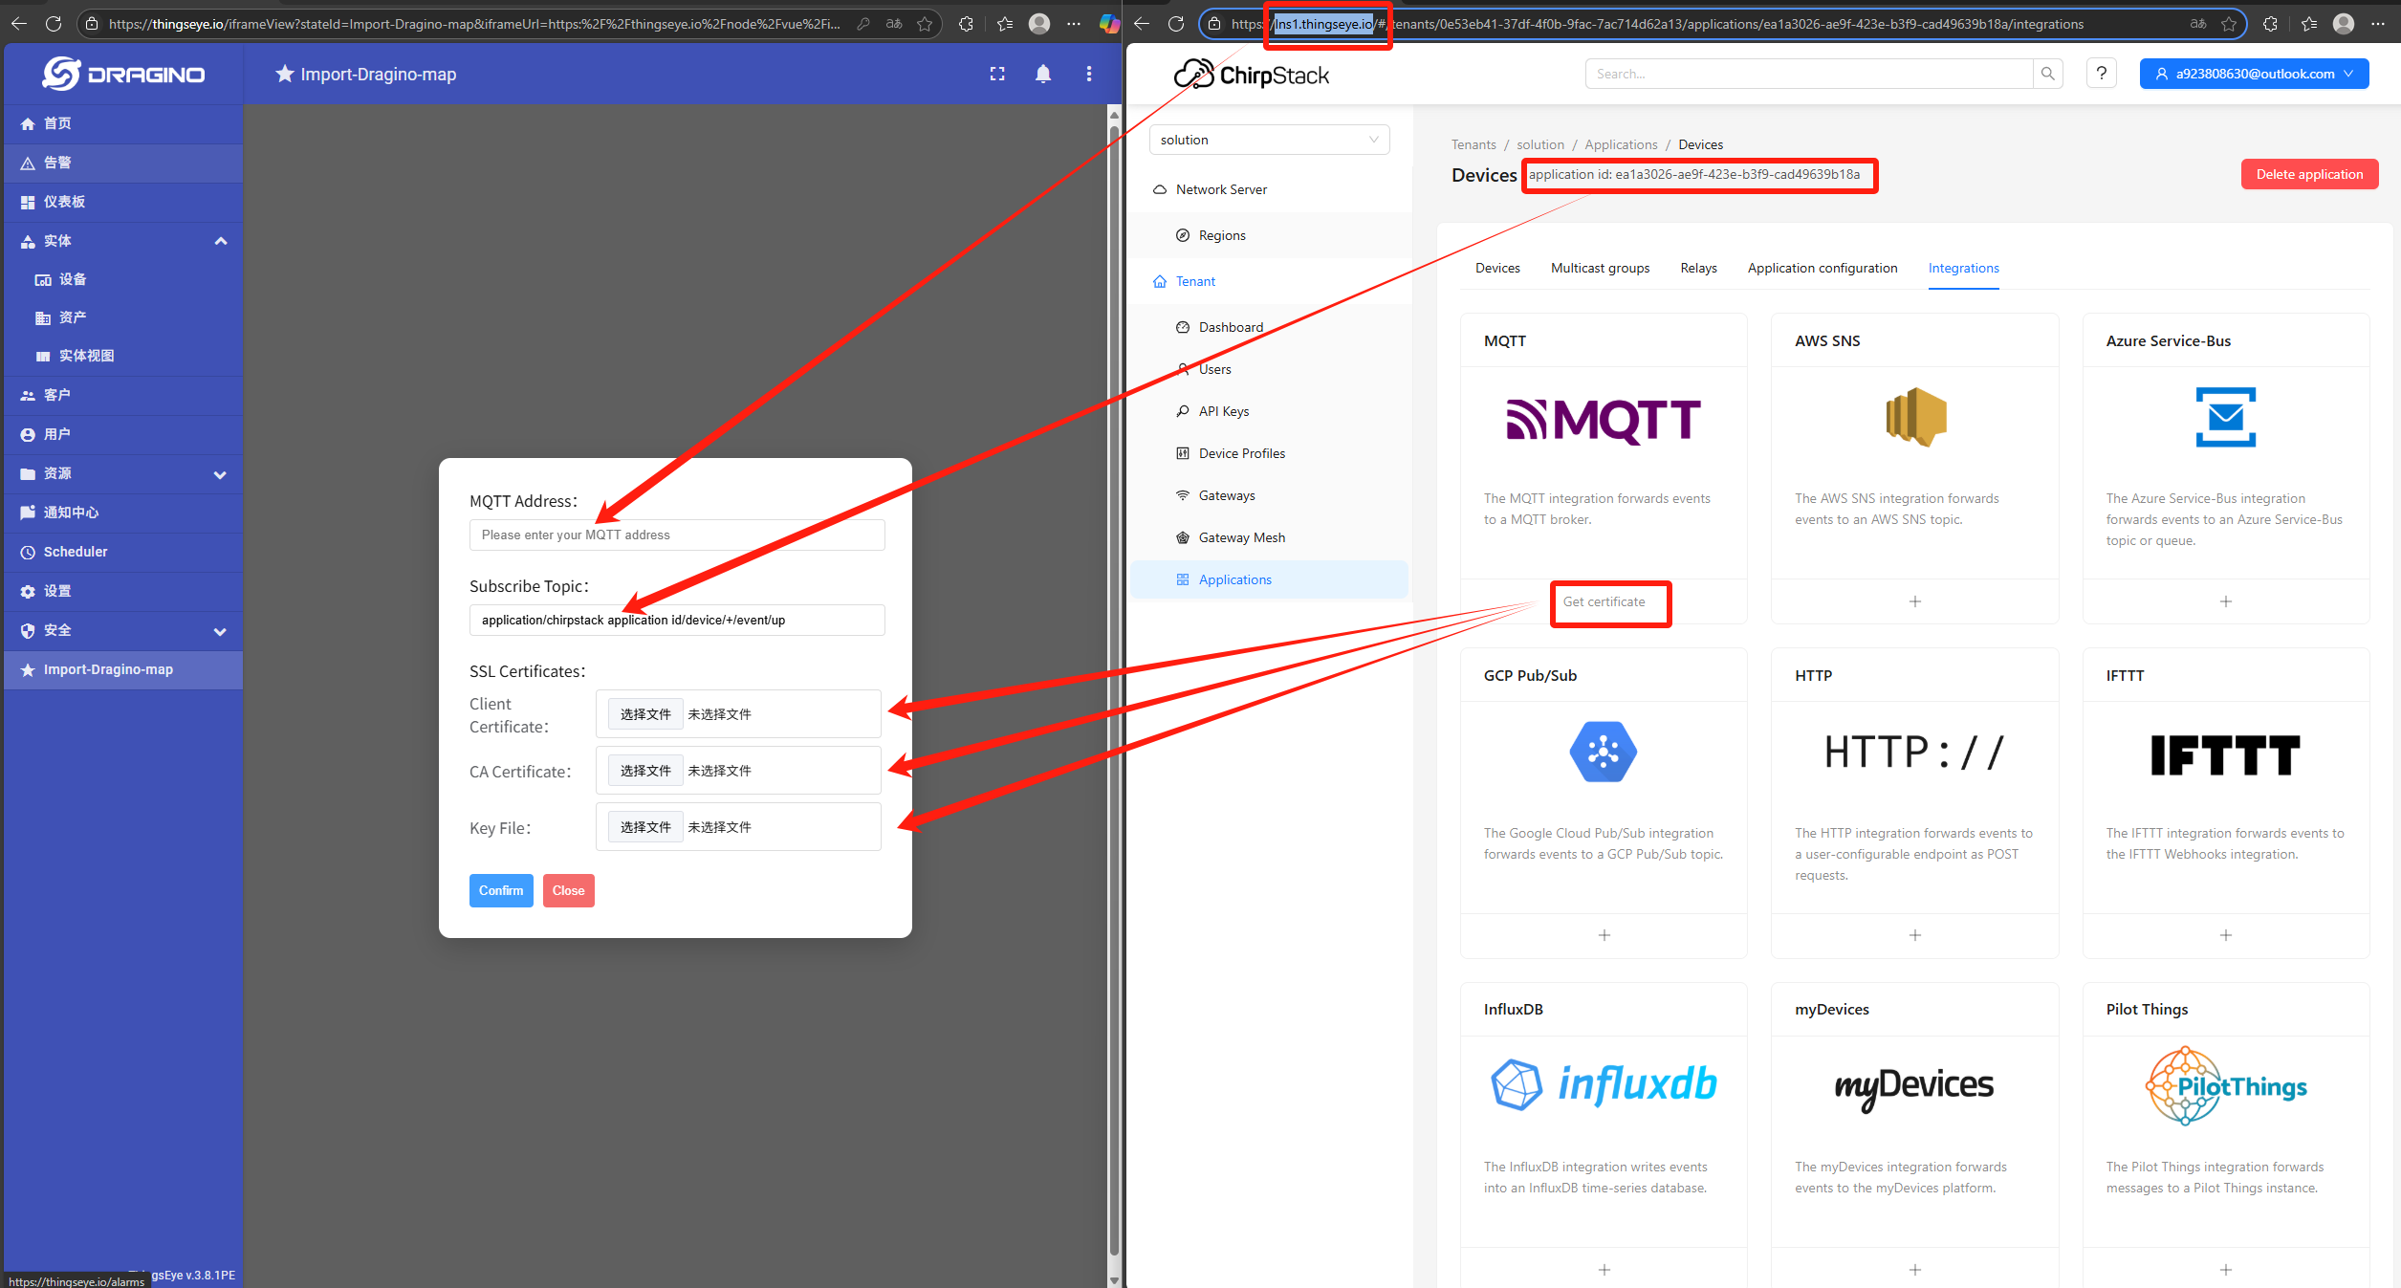2401x1288 pixels.
Task: Add the HTTP integration with plus
Action: click(1914, 935)
